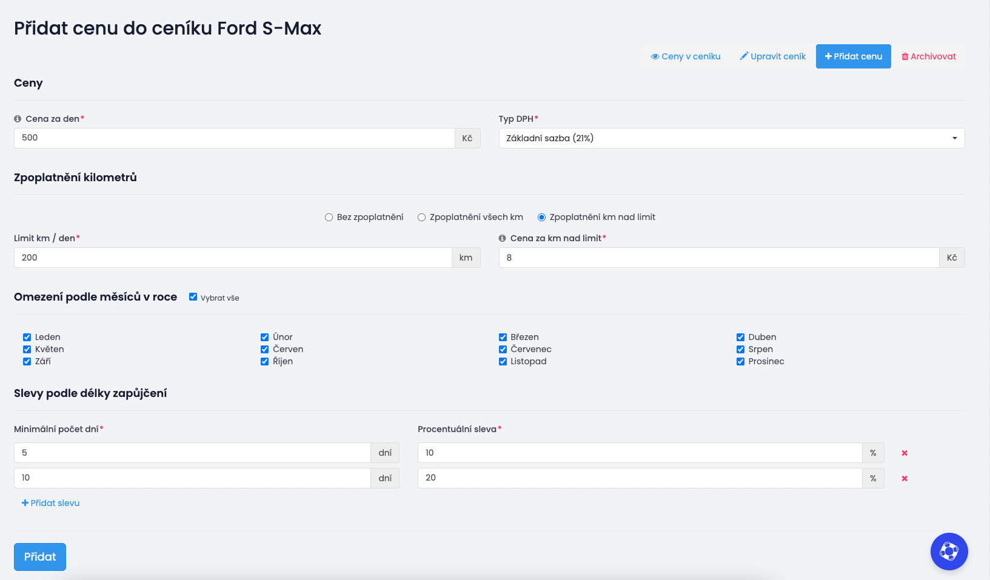Uncheck the Říjen month checkbox
This screenshot has width=990, height=580.
(x=265, y=361)
